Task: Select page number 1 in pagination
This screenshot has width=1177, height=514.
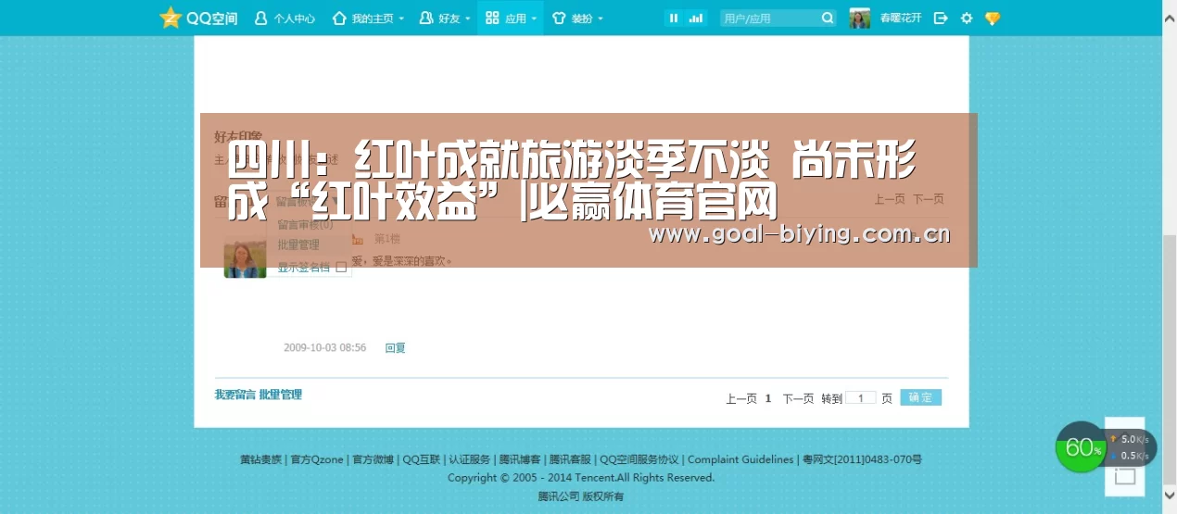Action: click(768, 398)
